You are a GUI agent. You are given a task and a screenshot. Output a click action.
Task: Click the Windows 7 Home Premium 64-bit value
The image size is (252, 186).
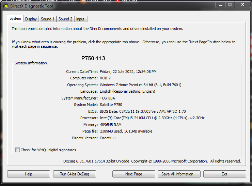tap(141, 85)
